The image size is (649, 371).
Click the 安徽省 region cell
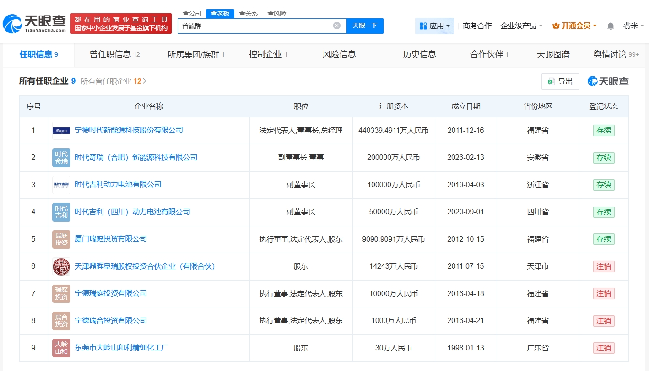click(x=538, y=158)
